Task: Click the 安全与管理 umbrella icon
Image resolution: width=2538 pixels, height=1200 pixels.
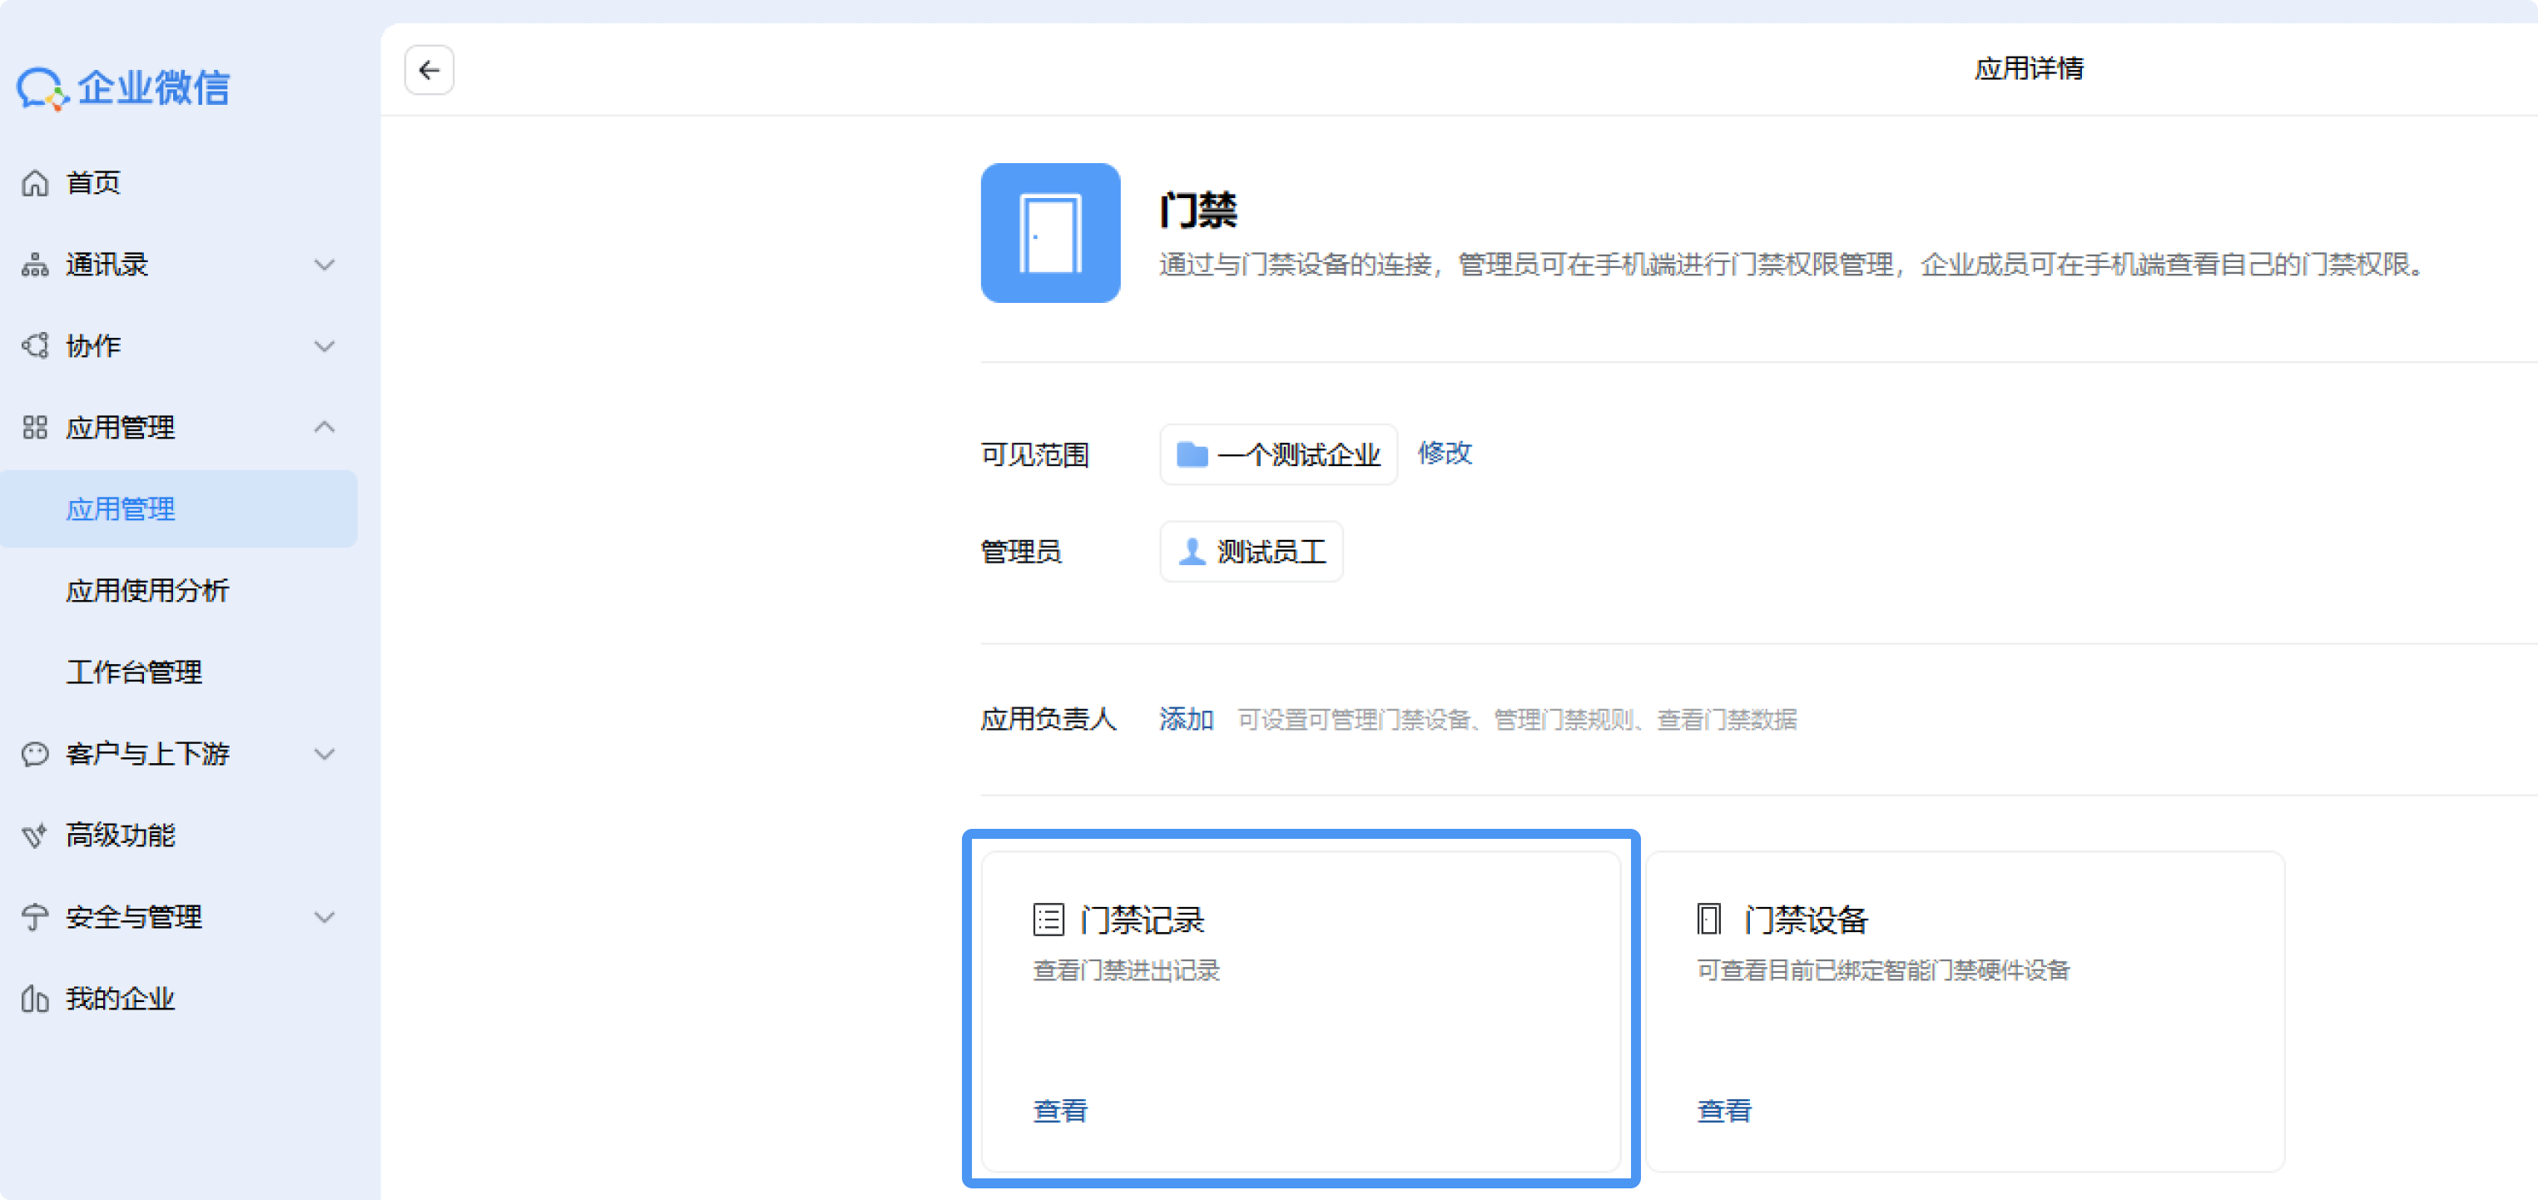Action: (x=34, y=917)
